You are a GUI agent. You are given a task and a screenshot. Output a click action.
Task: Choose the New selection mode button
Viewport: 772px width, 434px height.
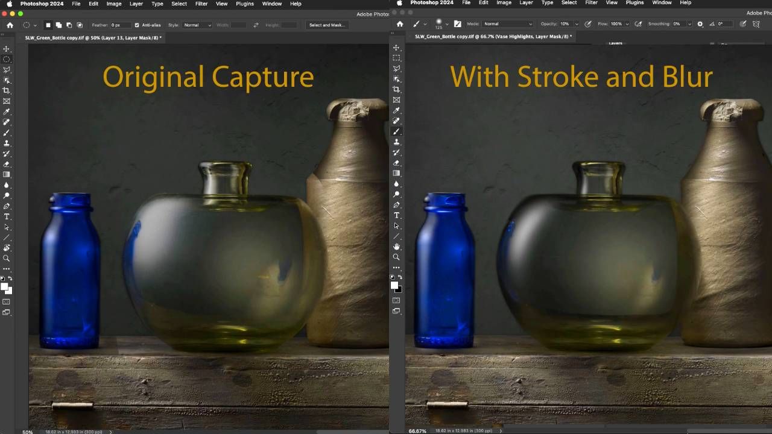click(48, 25)
